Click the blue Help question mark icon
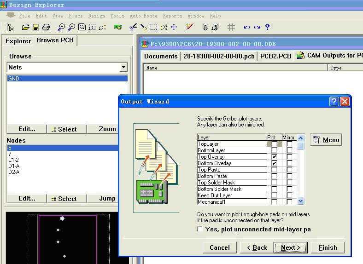The width and height of the screenshot is (363, 264). [x=267, y=27]
